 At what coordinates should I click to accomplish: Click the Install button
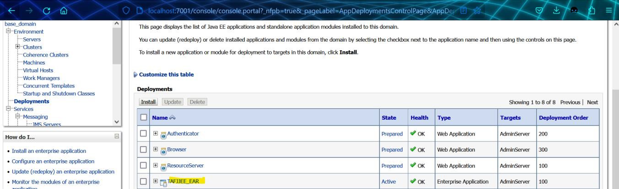point(148,102)
